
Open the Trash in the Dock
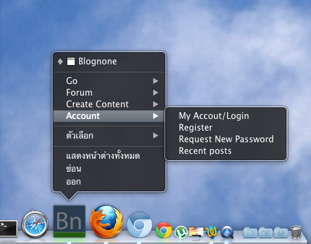tap(296, 232)
